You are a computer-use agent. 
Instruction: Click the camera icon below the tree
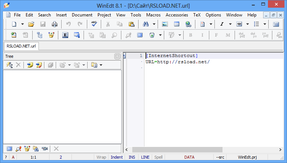coord(45,149)
